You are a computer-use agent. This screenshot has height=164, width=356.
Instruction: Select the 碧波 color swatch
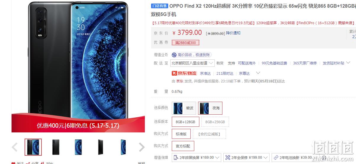click(184, 108)
